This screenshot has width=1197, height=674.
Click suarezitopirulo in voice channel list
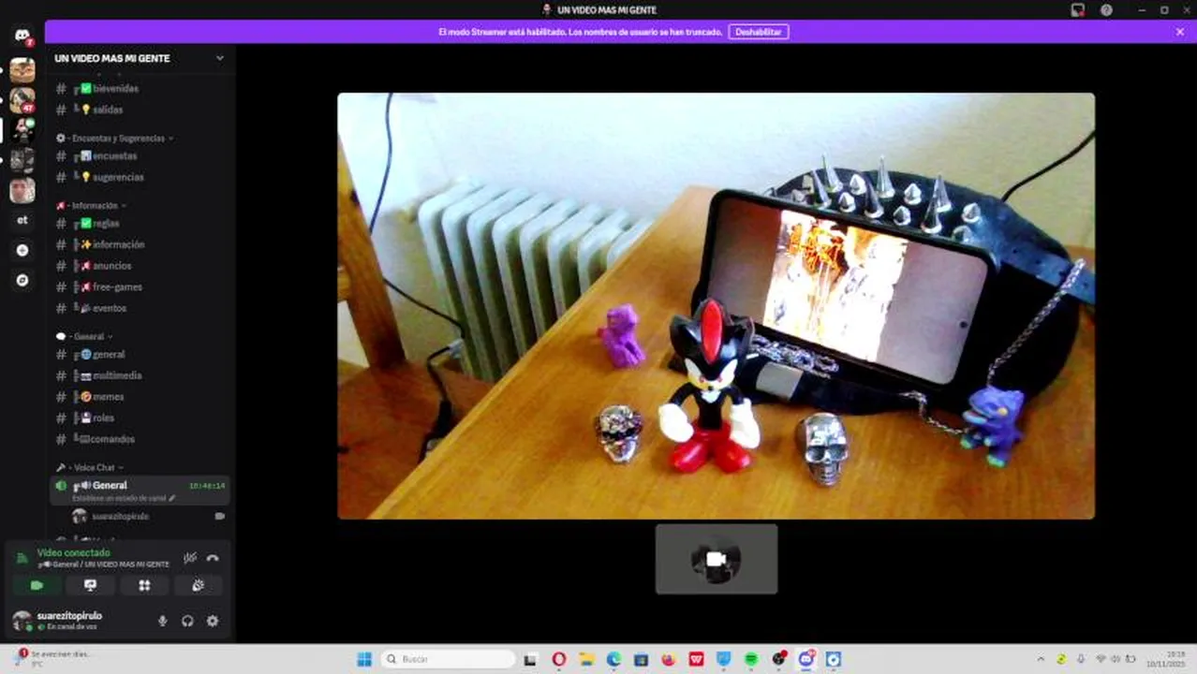point(120,516)
